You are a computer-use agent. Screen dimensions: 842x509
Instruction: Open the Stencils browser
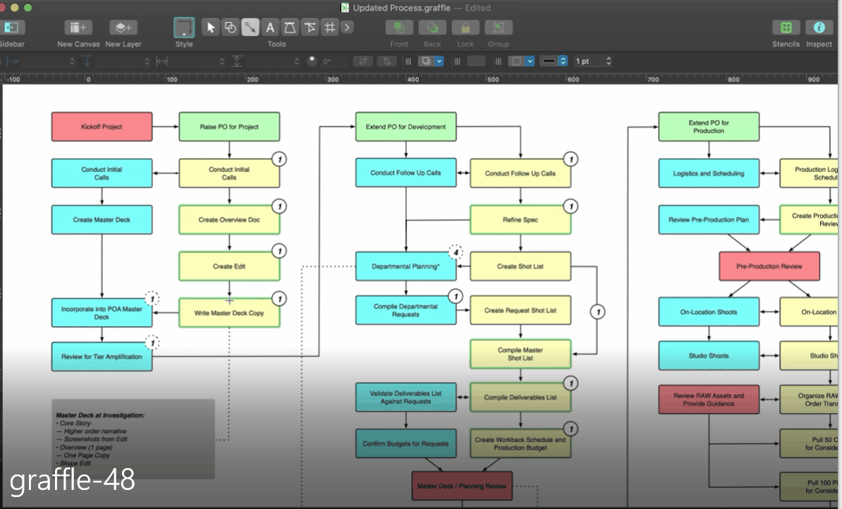tap(786, 27)
